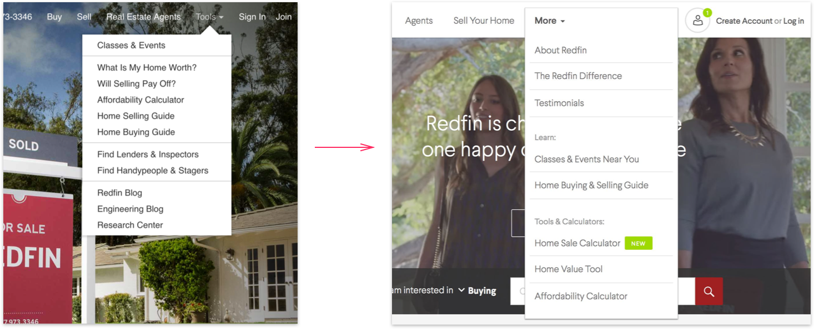814x329 pixels.
Task: Click the Sign In link
Action: tap(252, 17)
